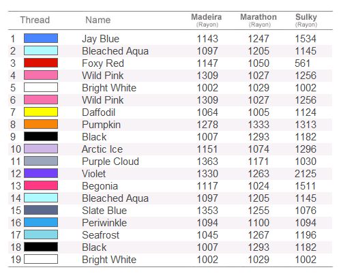Screen dimensions: 341x274
Task: Click the Thread column header
Action: tap(35, 20)
